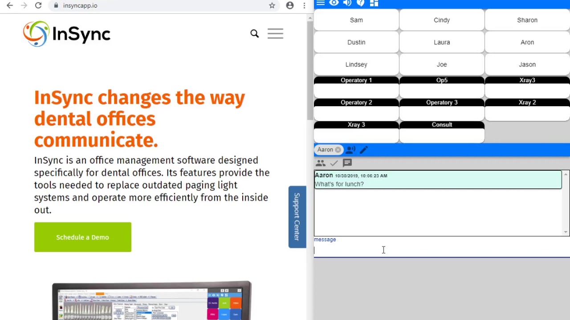Image resolution: width=570 pixels, height=320 pixels.
Task: Click the dashboard layout icon
Action: 374,3
